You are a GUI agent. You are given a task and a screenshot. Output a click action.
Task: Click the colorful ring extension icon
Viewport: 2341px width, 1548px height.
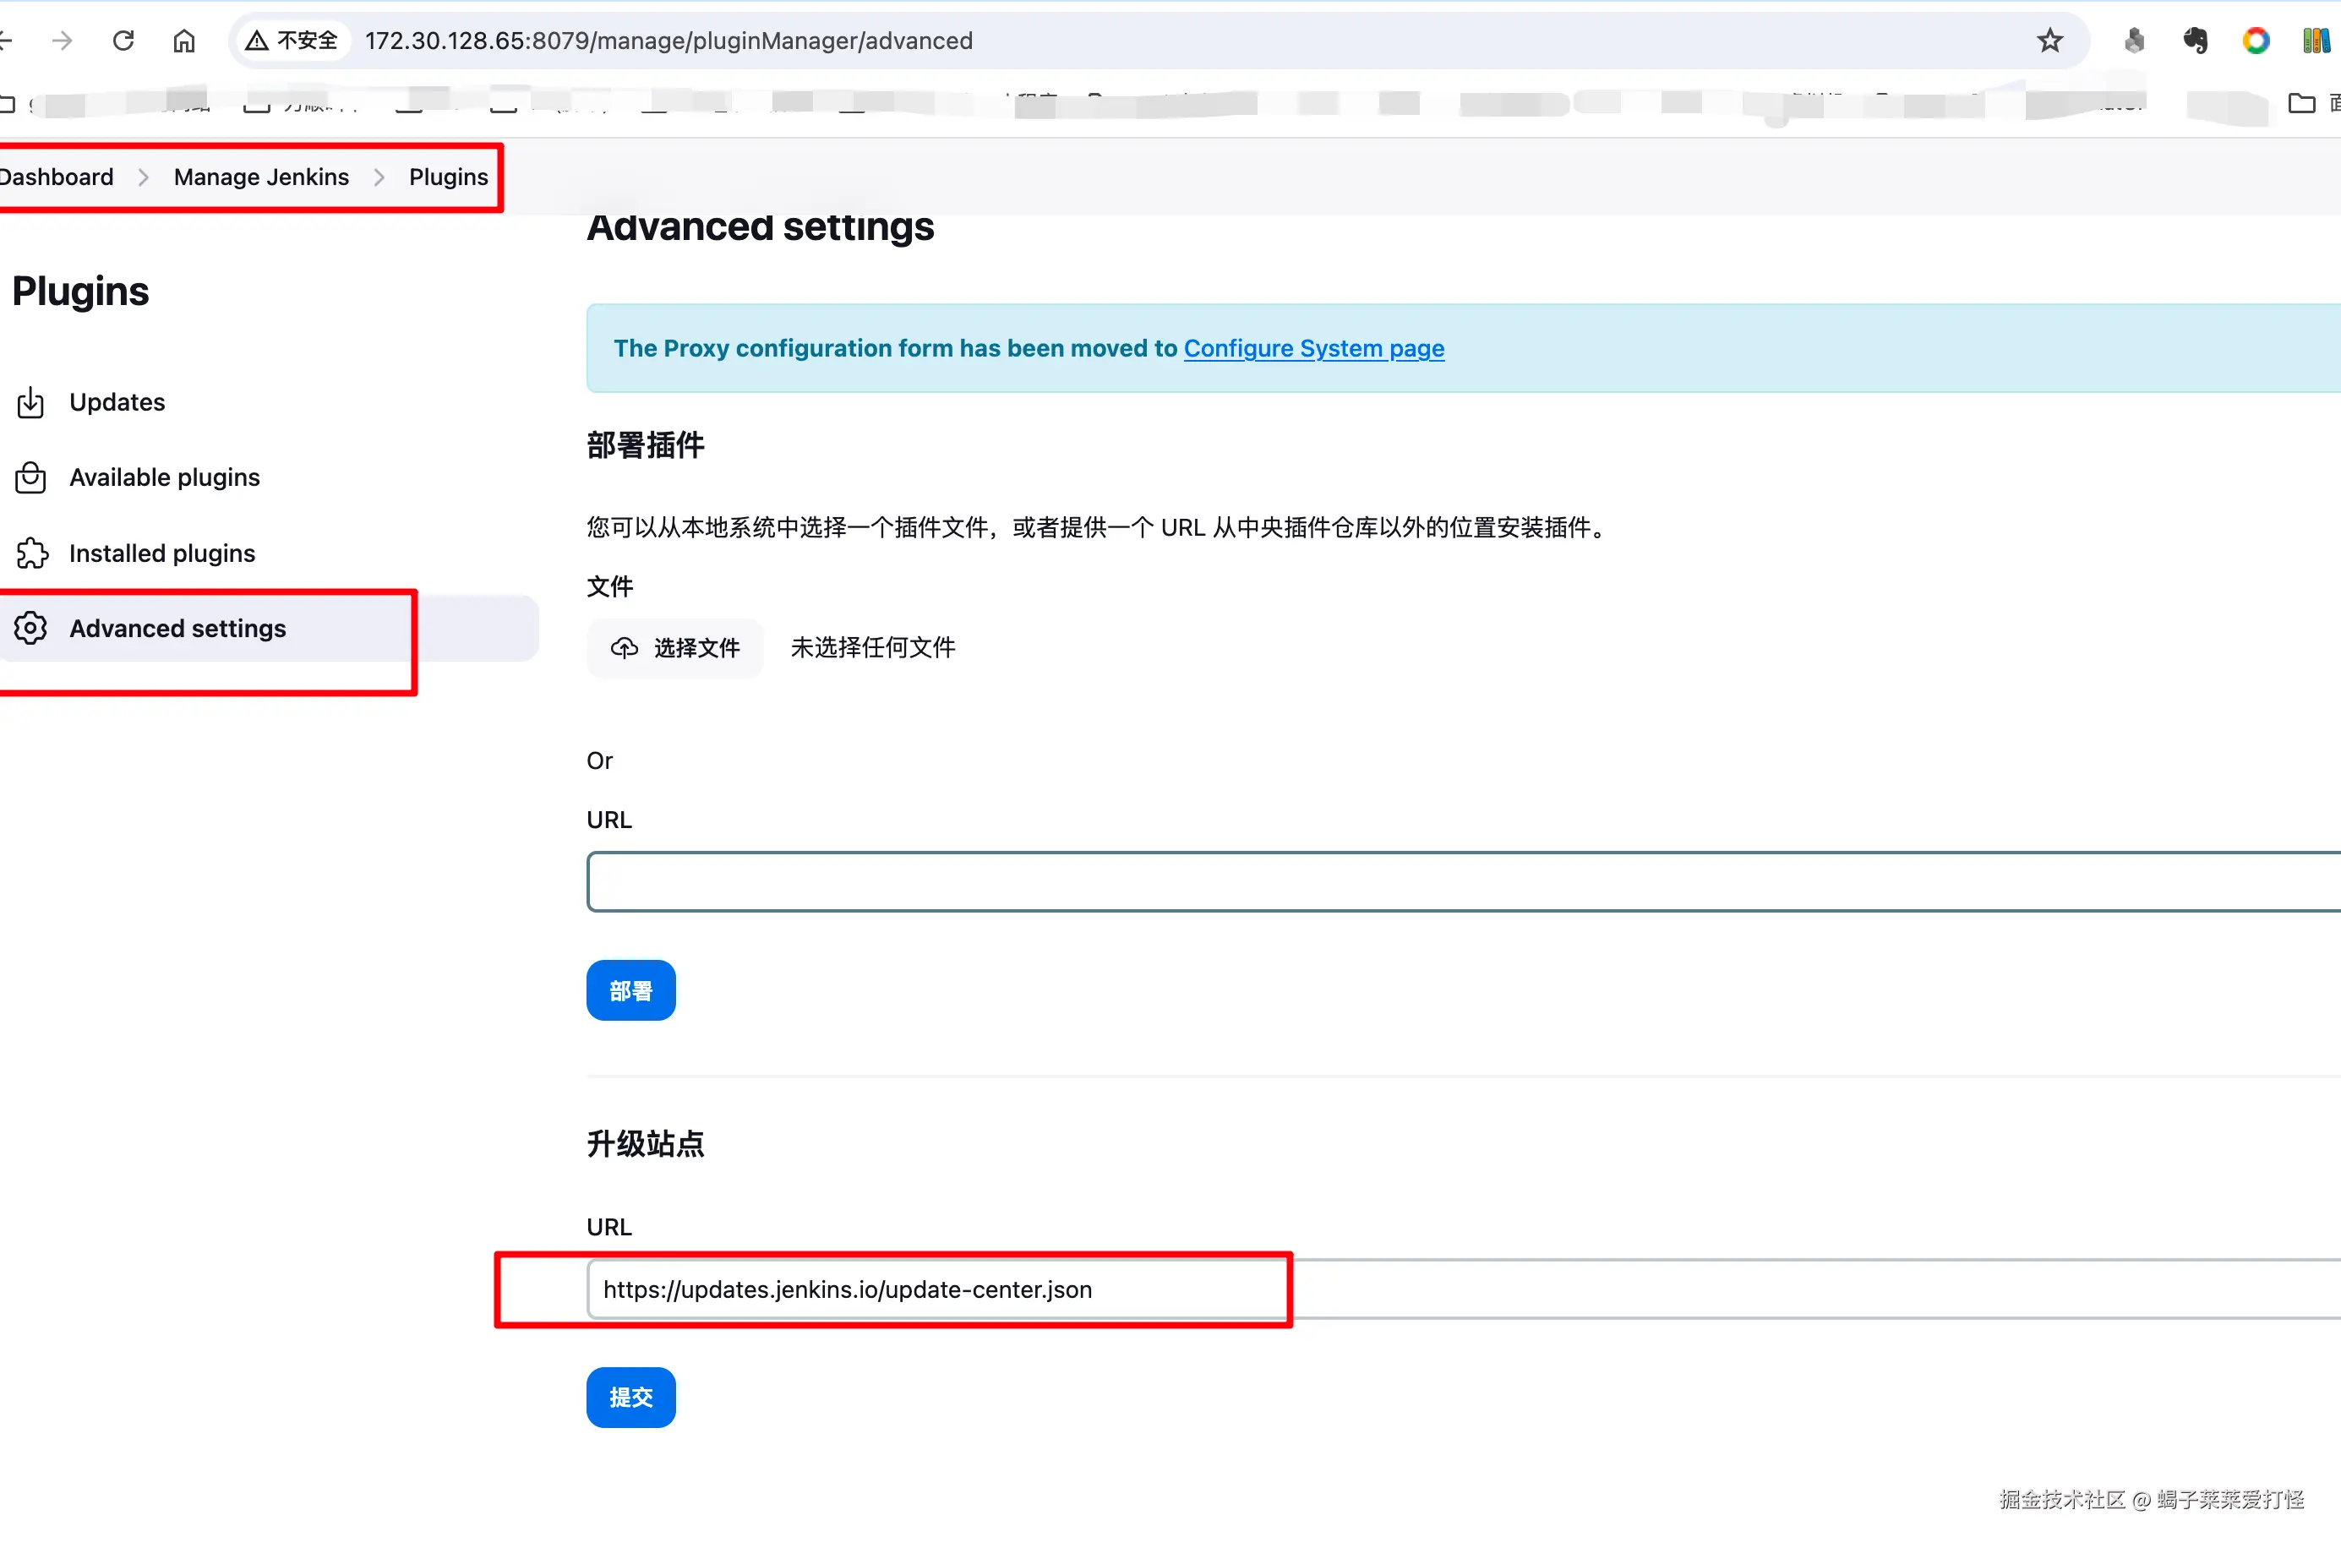[x=2255, y=41]
